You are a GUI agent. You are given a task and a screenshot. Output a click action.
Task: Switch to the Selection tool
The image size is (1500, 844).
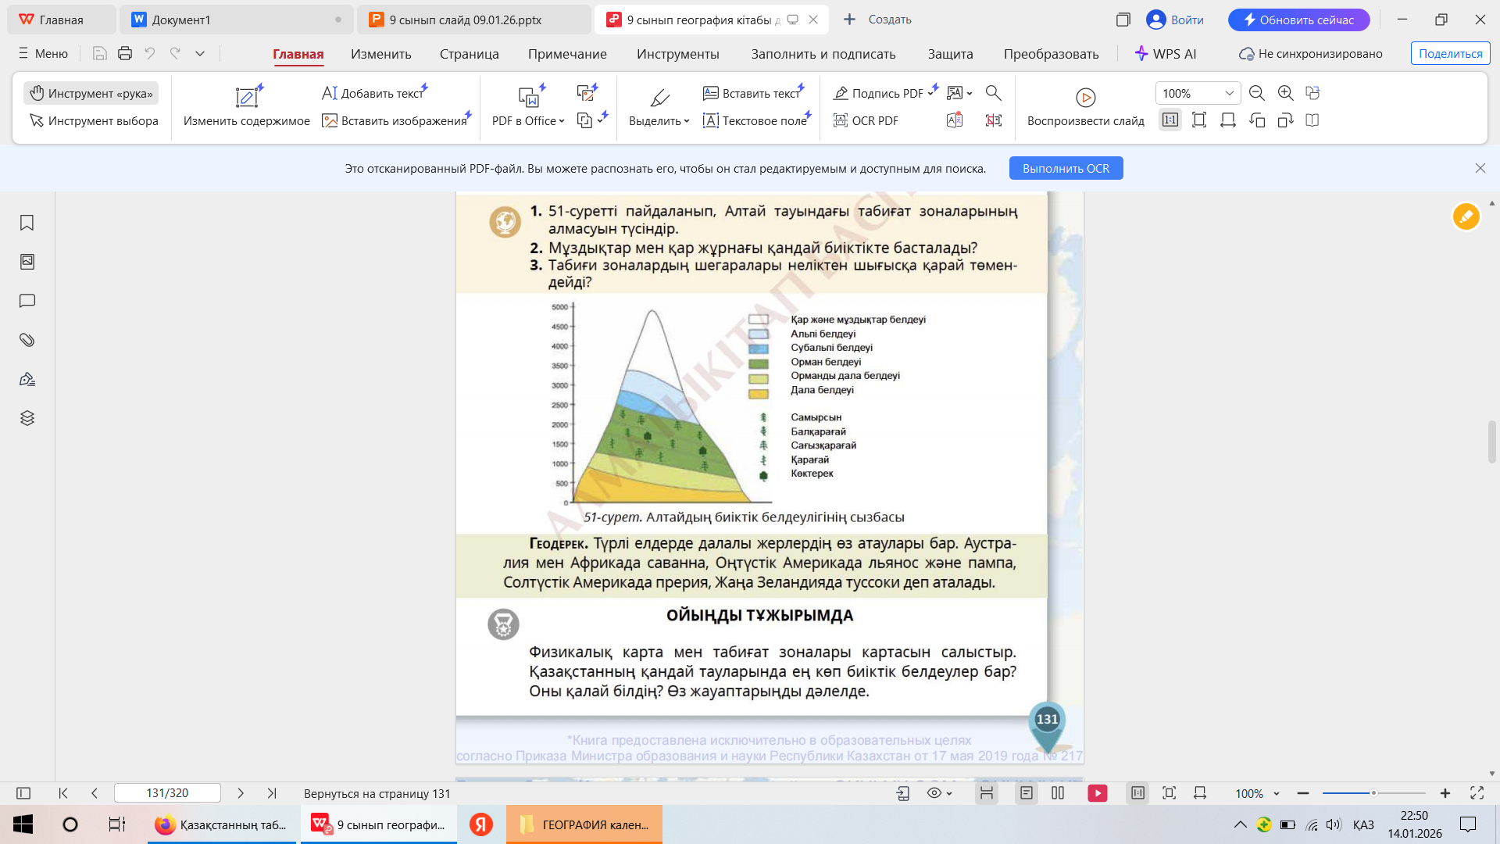pos(94,120)
